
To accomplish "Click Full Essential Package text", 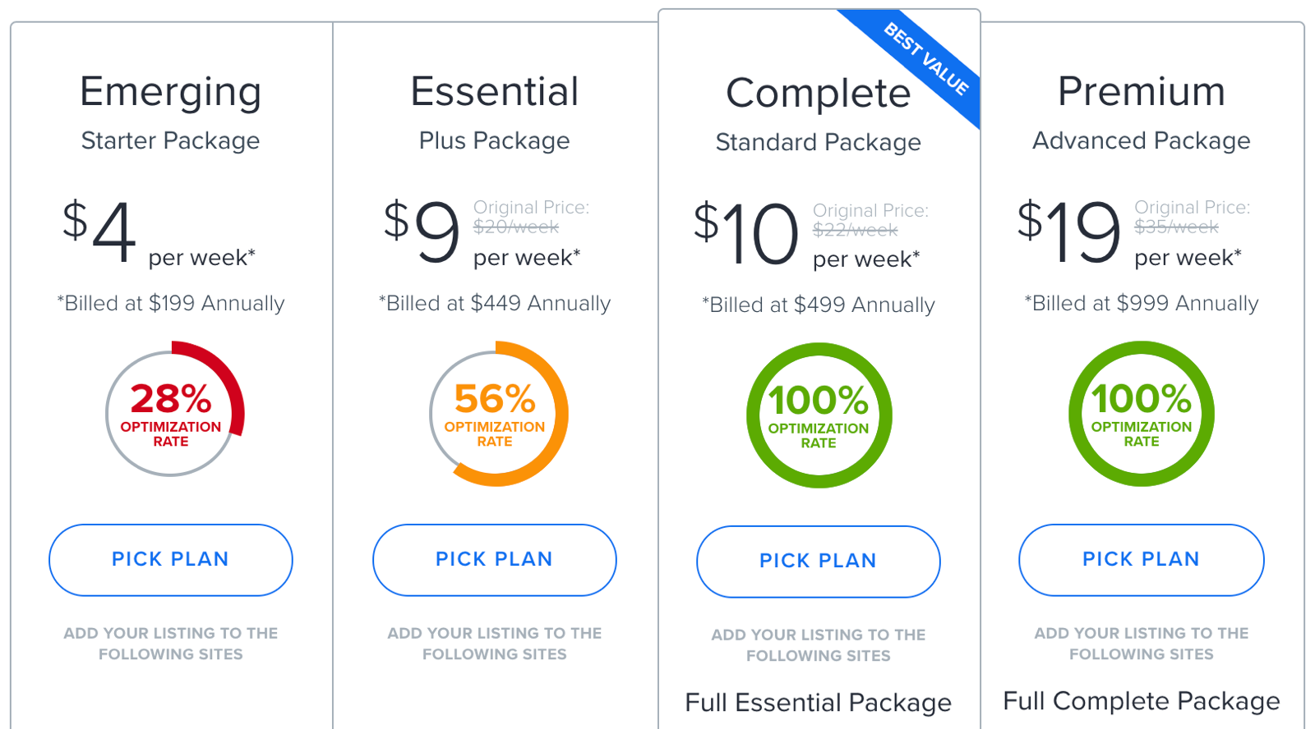I will [x=819, y=703].
